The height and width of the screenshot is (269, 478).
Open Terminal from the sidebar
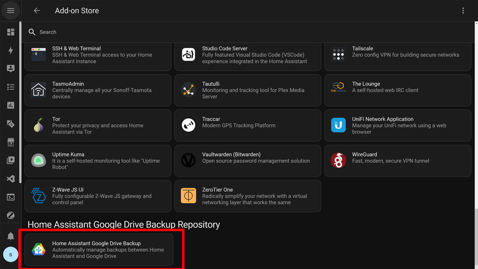[x=11, y=197]
